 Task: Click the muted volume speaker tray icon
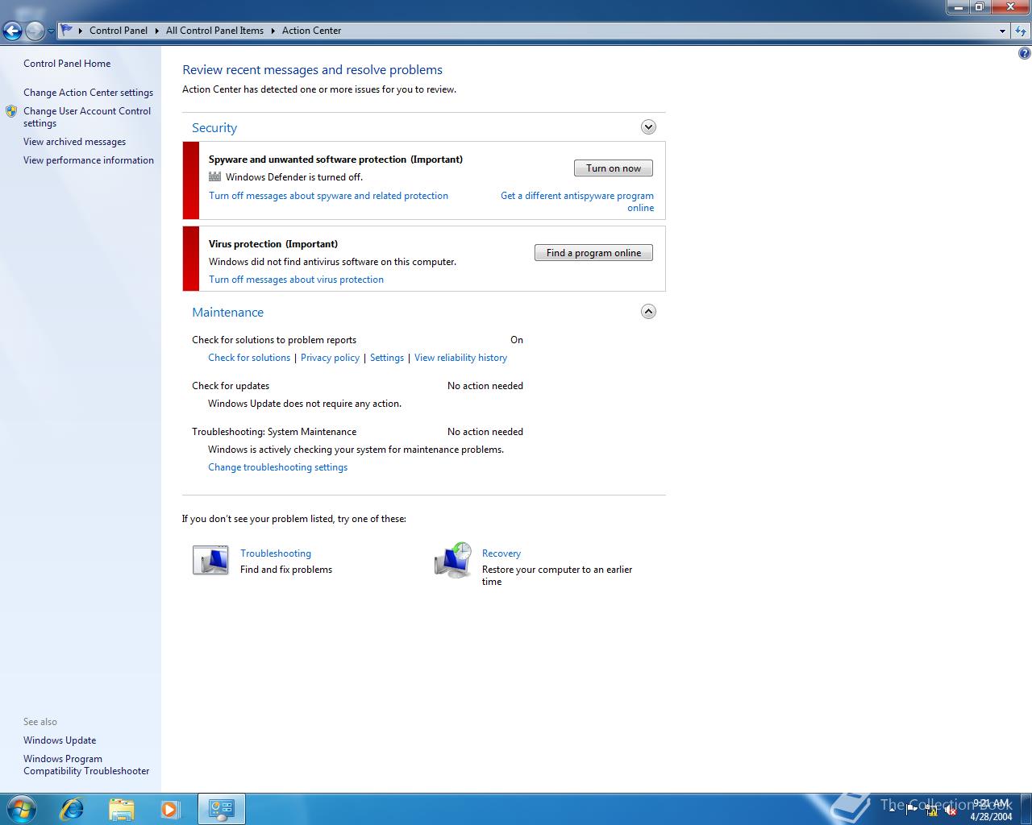pos(951,810)
